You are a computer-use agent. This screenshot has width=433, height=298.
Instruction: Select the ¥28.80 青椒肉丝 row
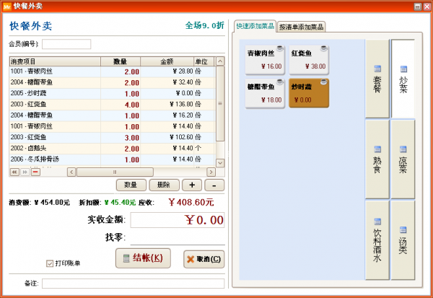pyautogui.click(x=112, y=71)
